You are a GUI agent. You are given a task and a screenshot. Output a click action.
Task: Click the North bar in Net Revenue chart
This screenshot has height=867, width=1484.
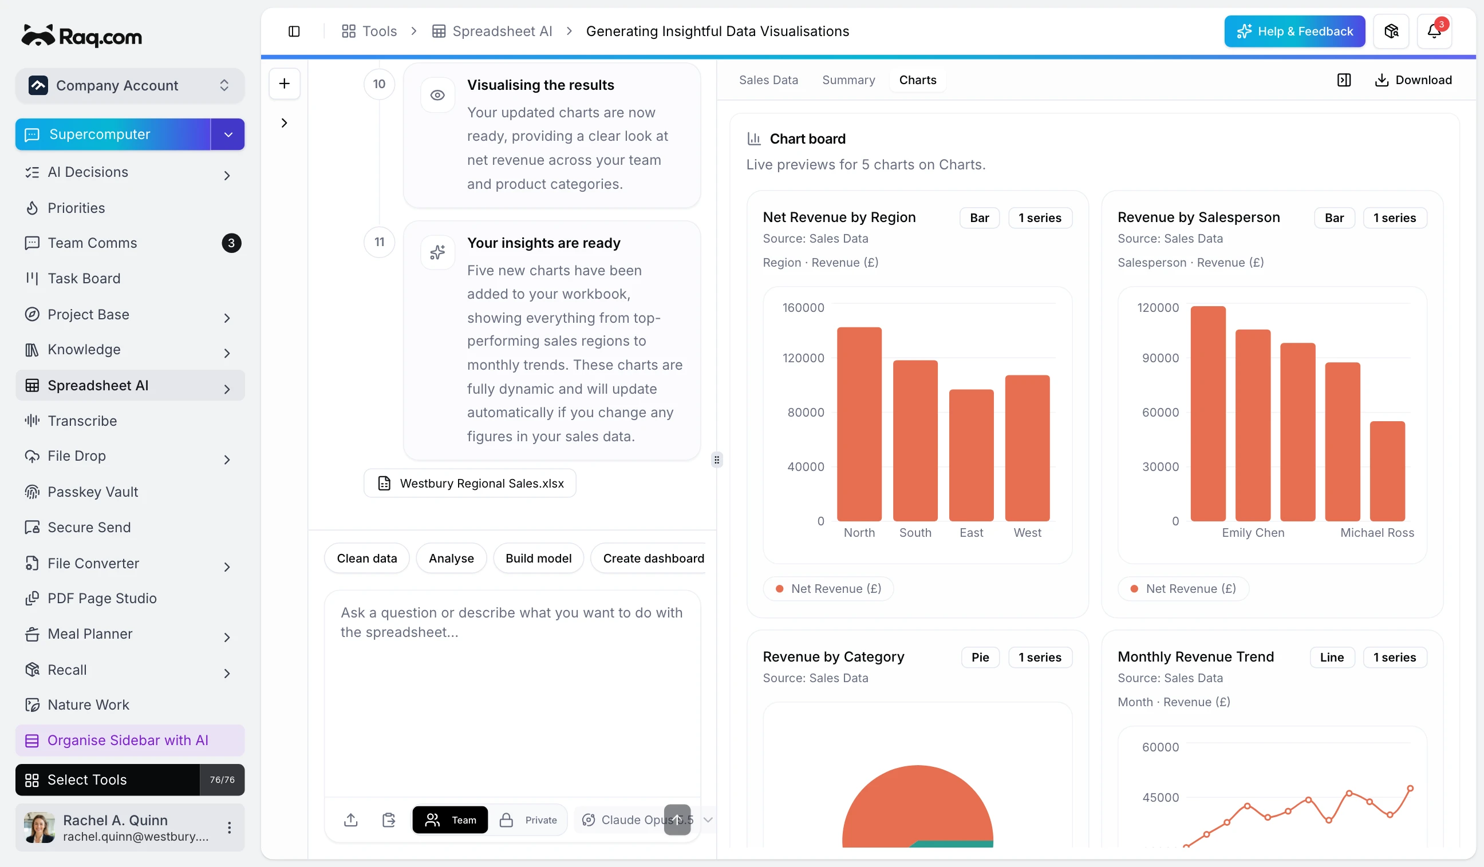click(x=859, y=425)
